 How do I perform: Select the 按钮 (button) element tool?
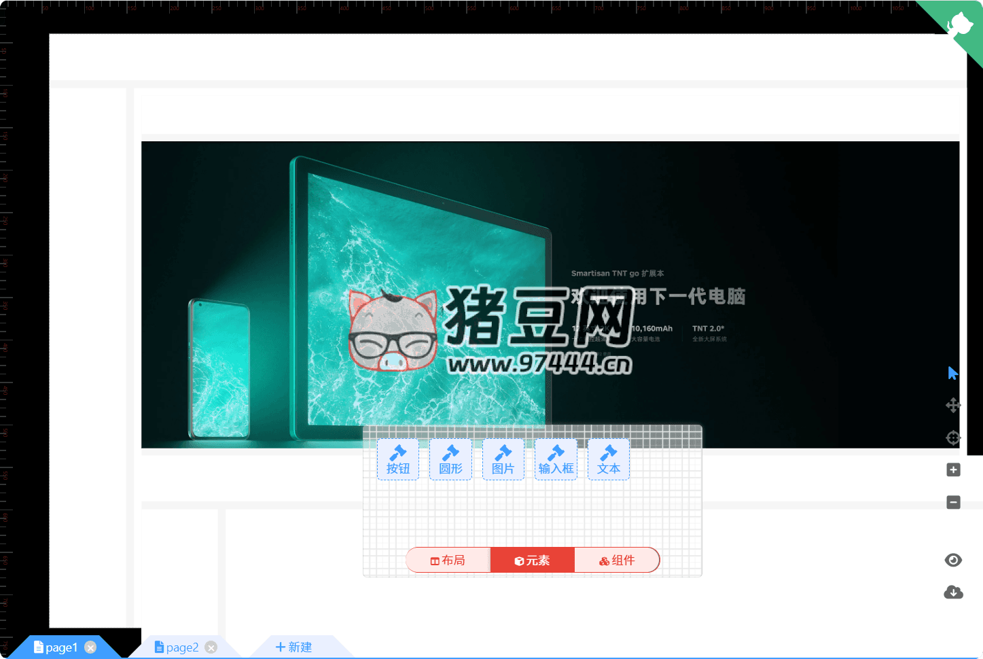tap(397, 459)
